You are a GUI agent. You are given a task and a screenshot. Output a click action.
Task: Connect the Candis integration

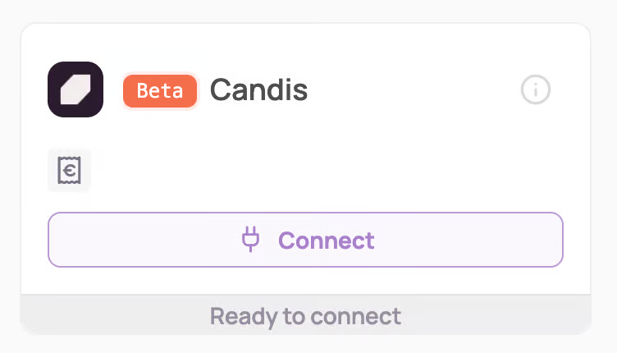pyautogui.click(x=305, y=240)
